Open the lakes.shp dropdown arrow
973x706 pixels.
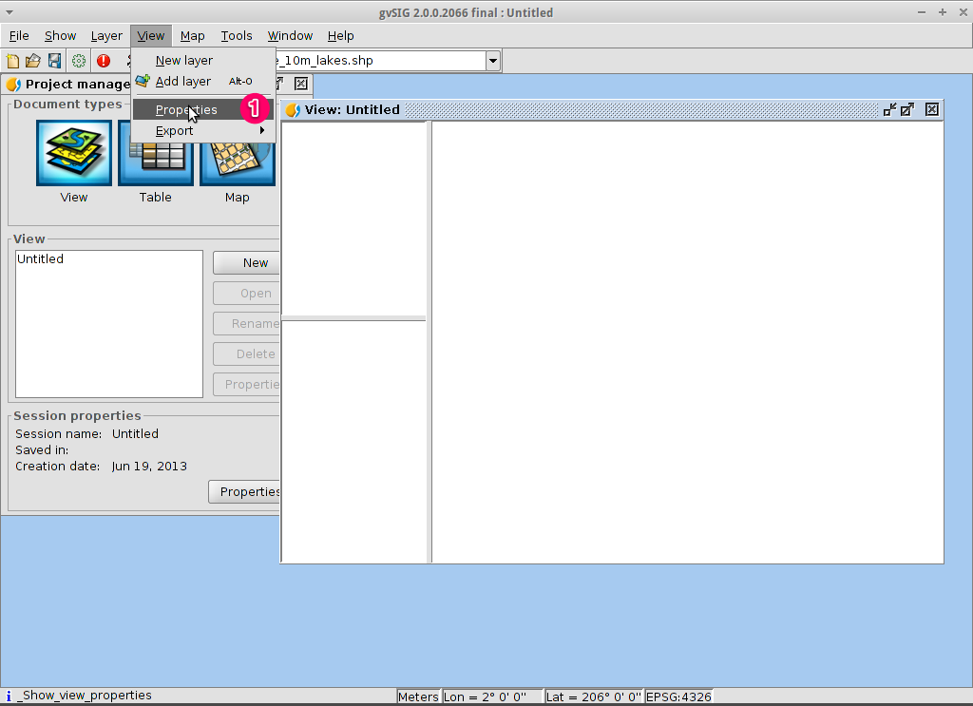tap(493, 61)
